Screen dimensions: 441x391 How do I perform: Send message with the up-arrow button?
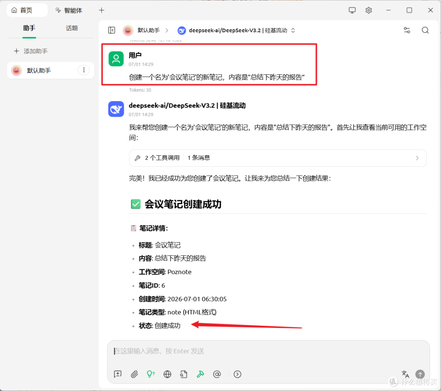[x=420, y=374]
